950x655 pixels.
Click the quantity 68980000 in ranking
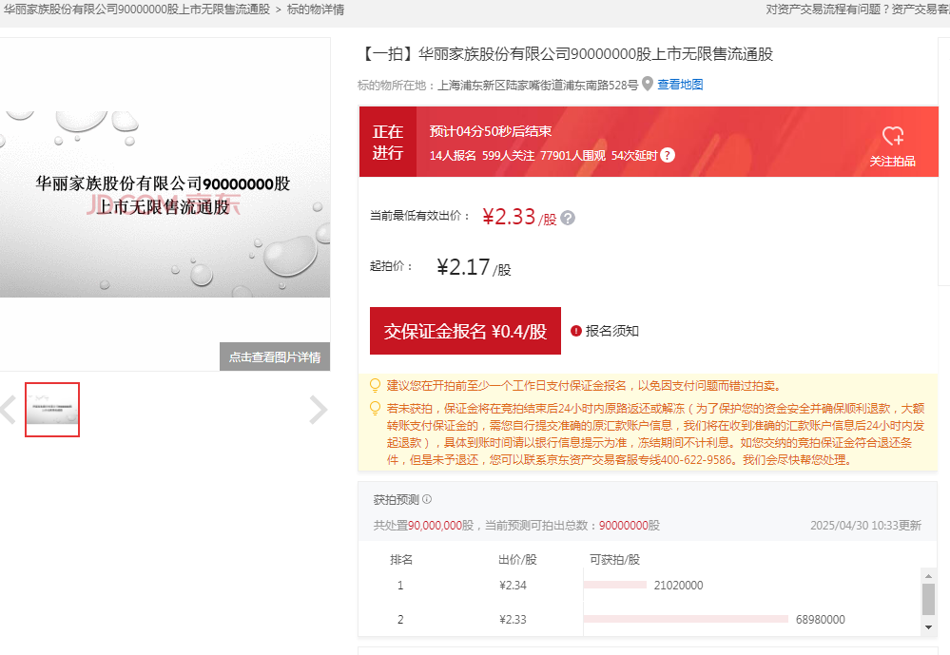coord(821,619)
